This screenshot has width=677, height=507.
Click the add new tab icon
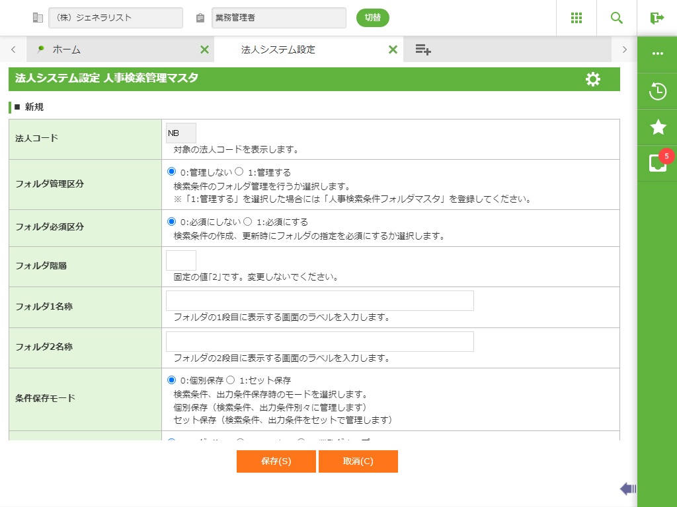(423, 50)
